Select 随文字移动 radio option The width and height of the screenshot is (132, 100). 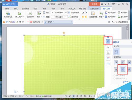[x=115, y=75]
